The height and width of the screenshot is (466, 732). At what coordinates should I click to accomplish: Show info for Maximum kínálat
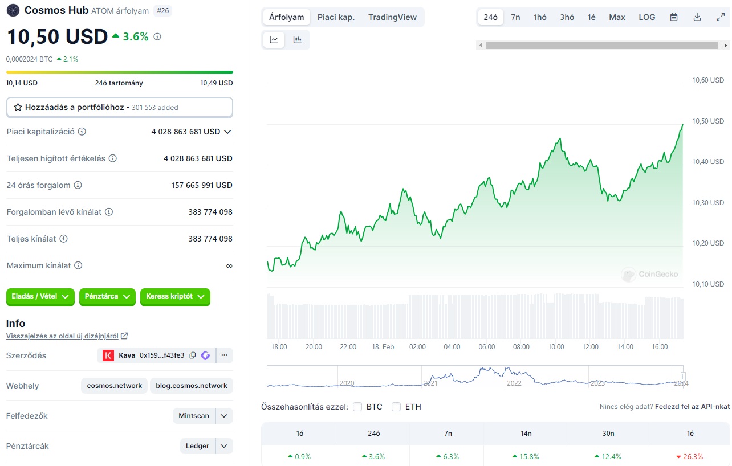[x=79, y=265]
